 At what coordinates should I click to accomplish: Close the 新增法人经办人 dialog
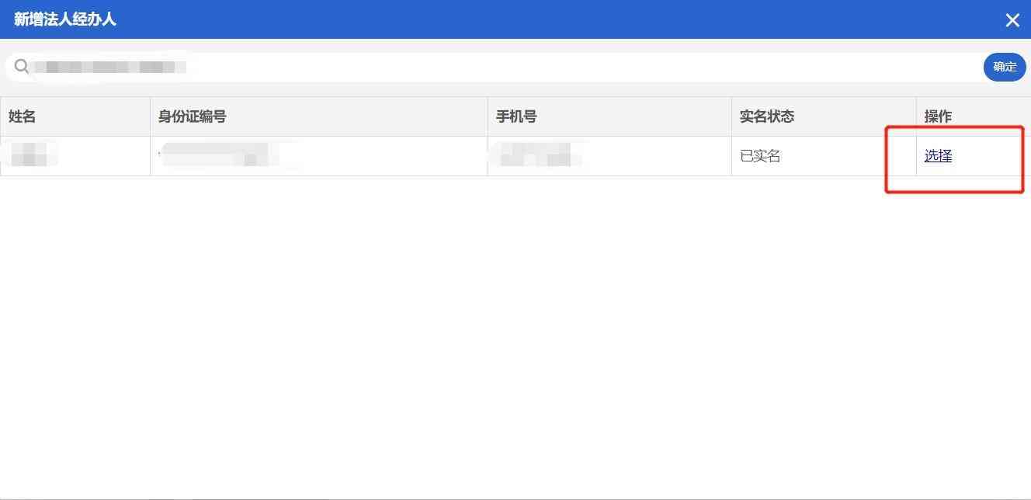1012,20
